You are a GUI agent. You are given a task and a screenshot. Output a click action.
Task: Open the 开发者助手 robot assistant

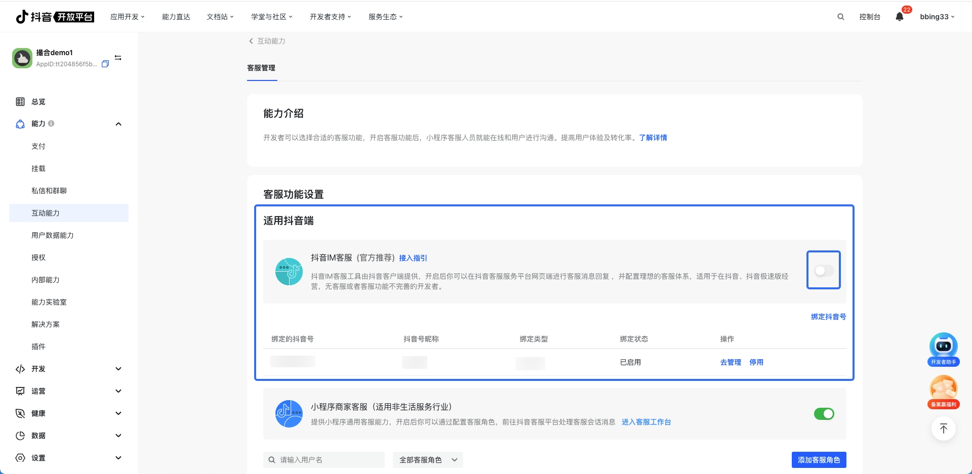944,349
